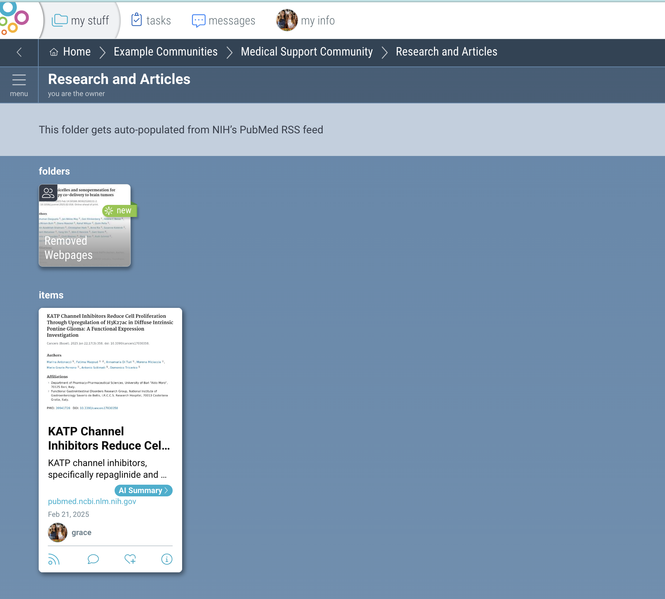665x599 pixels.
Task: Switch to the my stuff tab
Action: click(x=81, y=20)
